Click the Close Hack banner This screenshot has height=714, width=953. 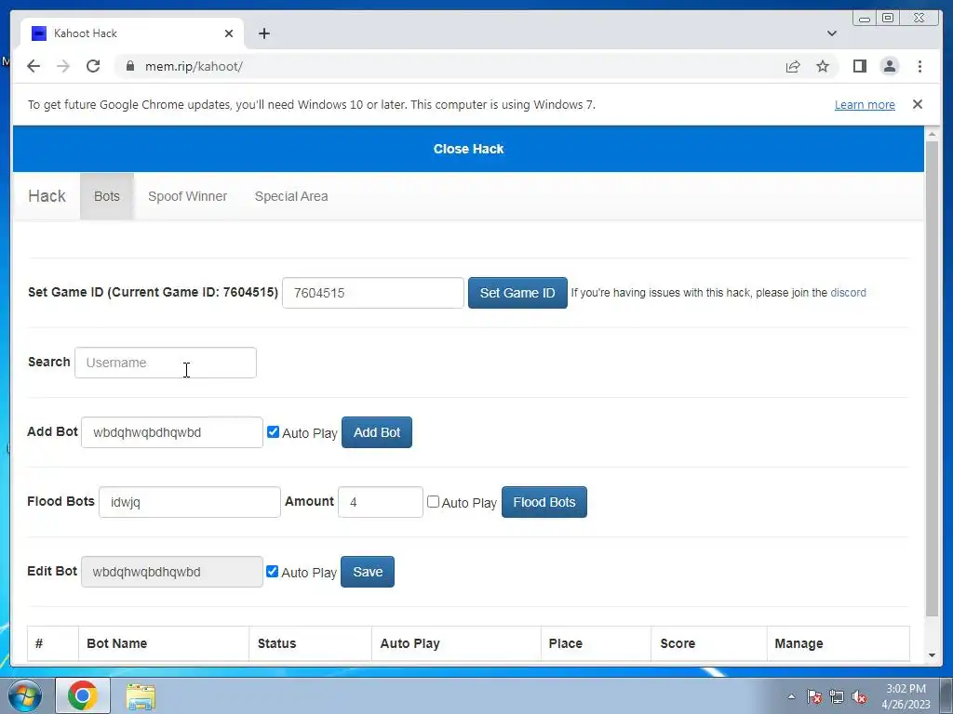click(468, 149)
